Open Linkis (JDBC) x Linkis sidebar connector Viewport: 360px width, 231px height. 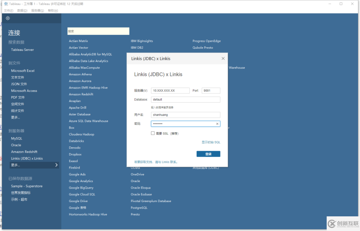tap(27, 158)
